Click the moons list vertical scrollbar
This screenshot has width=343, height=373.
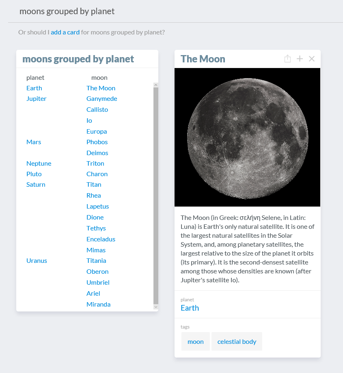156,194
